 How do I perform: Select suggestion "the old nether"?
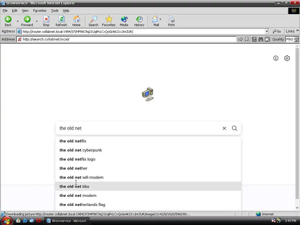(148, 168)
